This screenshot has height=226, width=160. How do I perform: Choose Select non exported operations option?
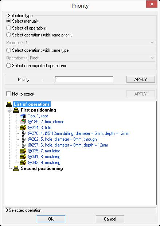pyautogui.click(x=8, y=66)
